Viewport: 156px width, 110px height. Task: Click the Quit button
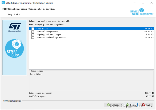(146, 105)
